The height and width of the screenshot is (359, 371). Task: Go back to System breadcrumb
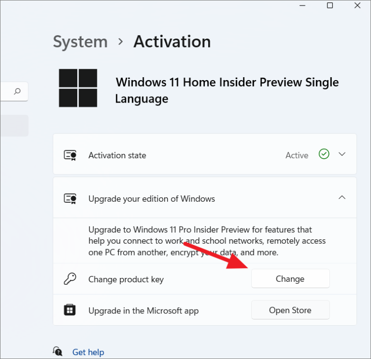coord(80,42)
